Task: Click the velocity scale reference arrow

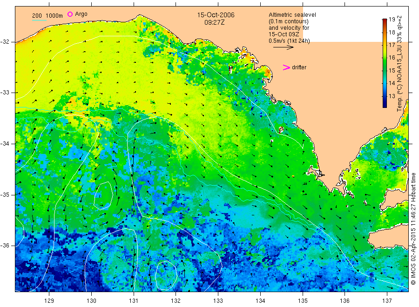Action: pos(283,47)
